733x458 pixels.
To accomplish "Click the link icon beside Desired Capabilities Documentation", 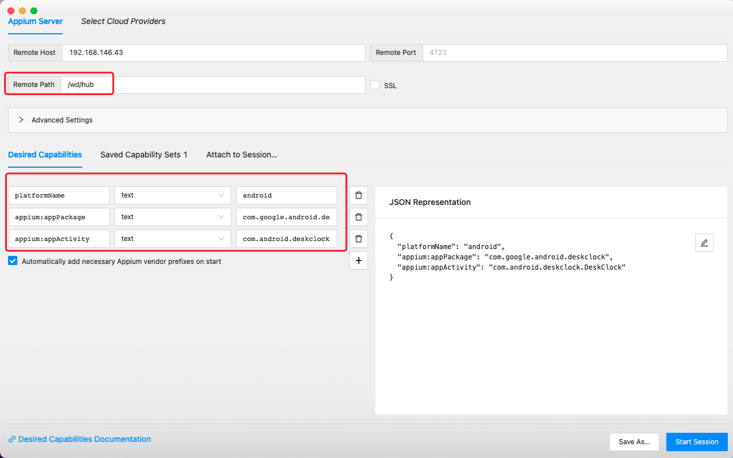I will [x=12, y=440].
